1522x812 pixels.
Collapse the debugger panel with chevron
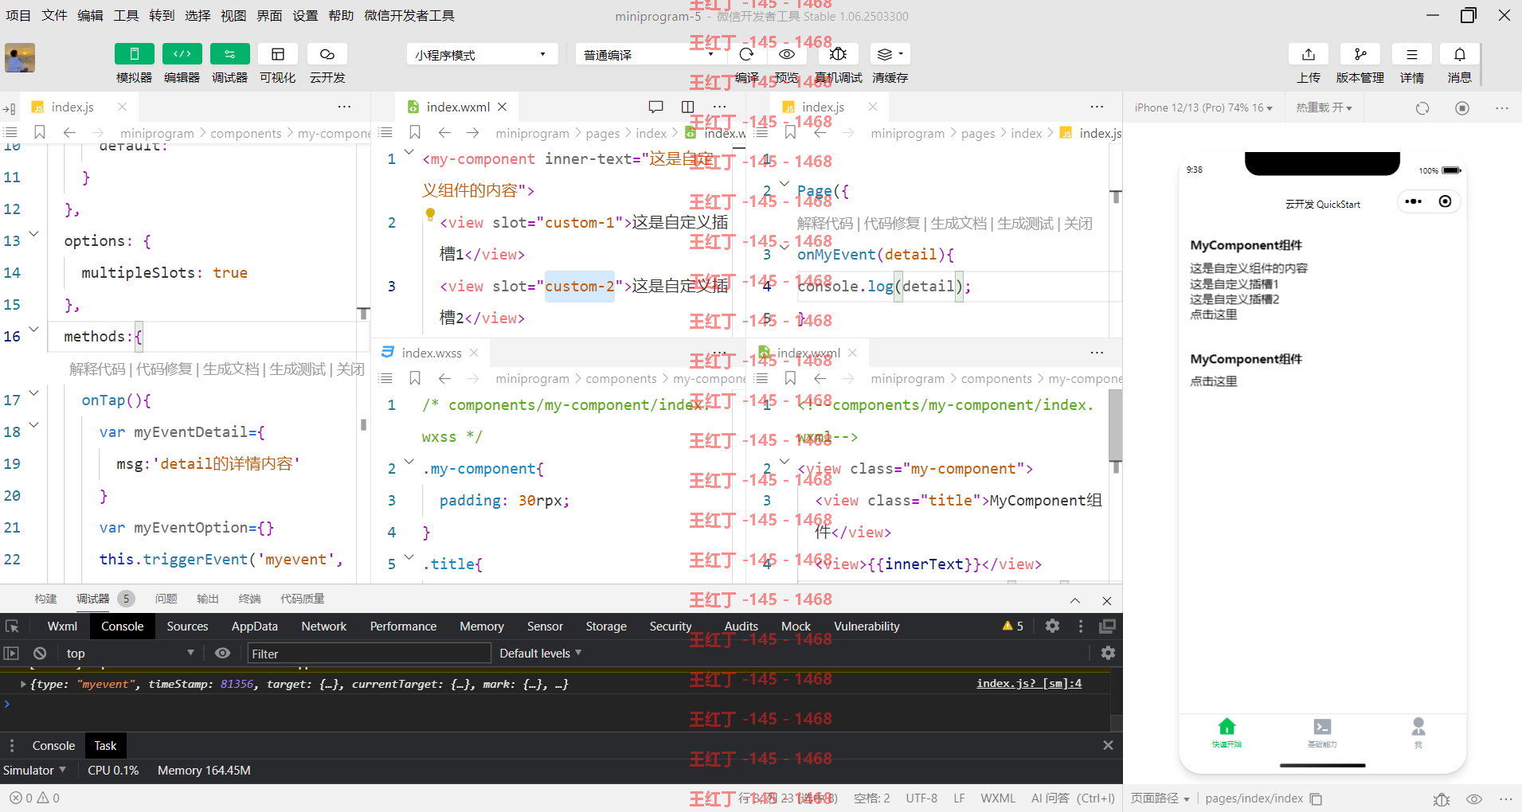pos(1074,601)
